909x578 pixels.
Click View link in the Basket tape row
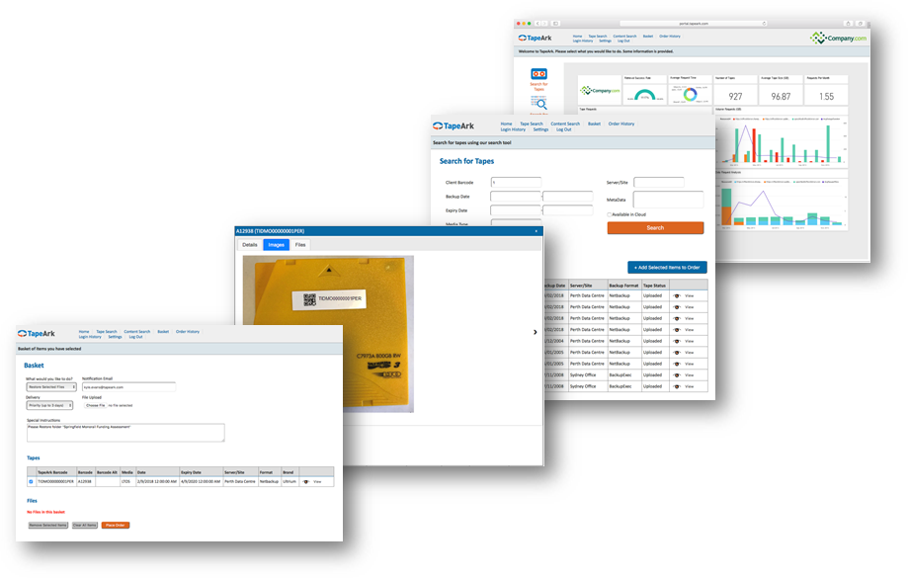[317, 482]
